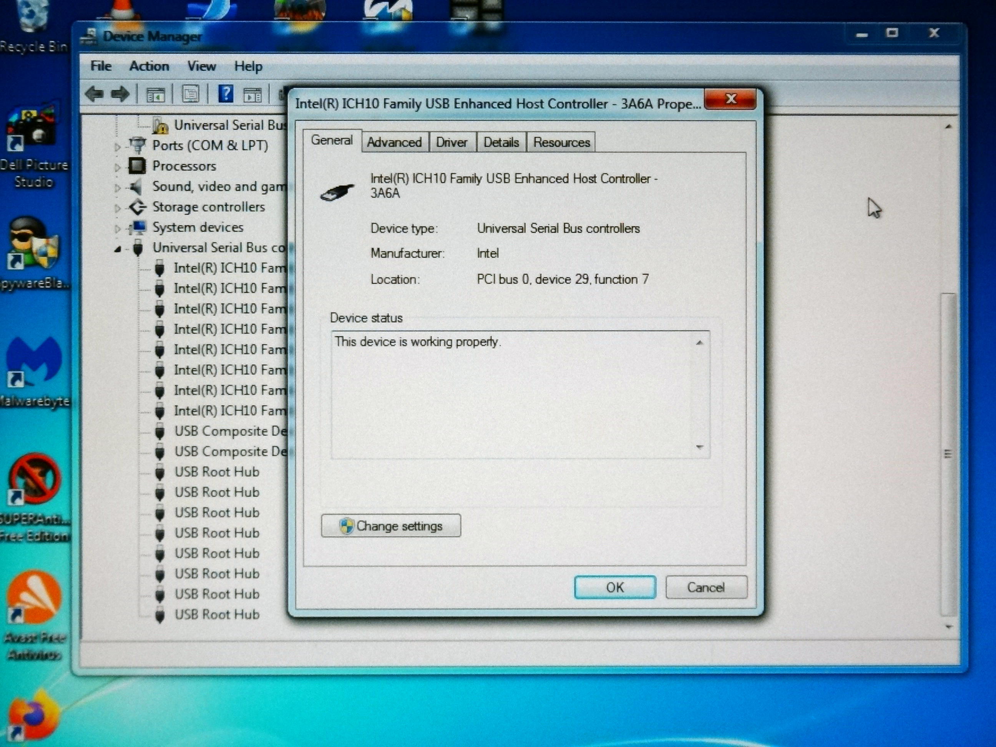Close the ICH10 properties dialog with X

point(730,99)
